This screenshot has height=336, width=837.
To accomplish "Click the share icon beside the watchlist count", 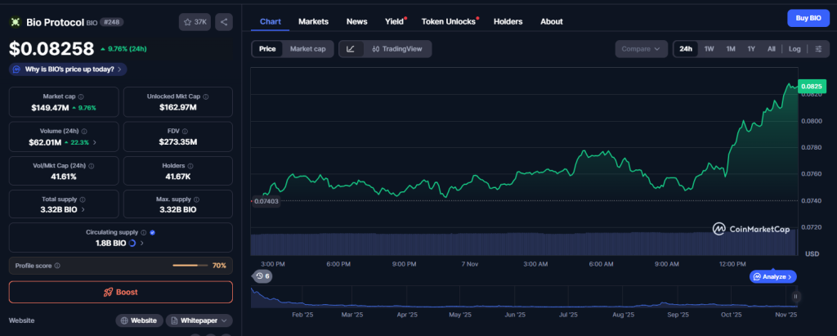I will tap(224, 22).
